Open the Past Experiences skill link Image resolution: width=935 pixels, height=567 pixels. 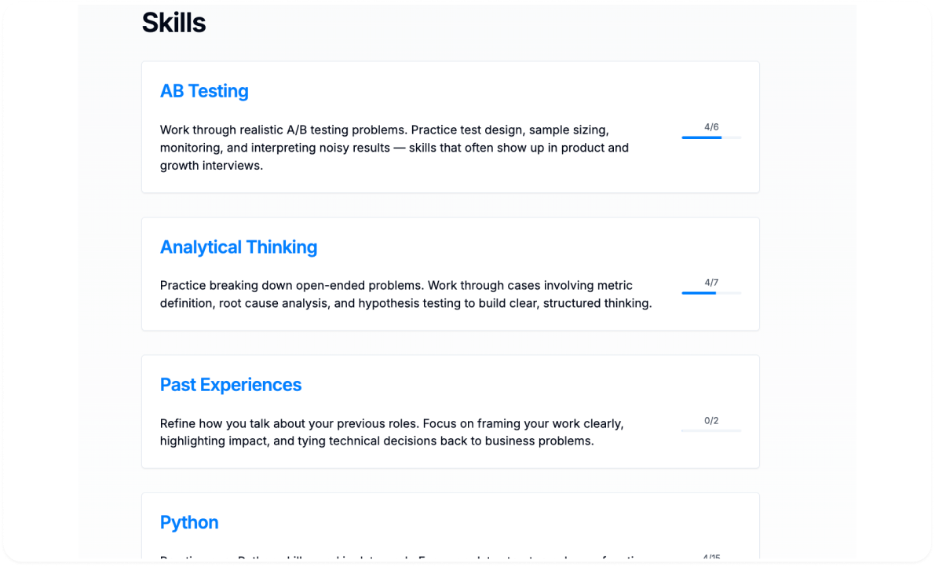(231, 385)
